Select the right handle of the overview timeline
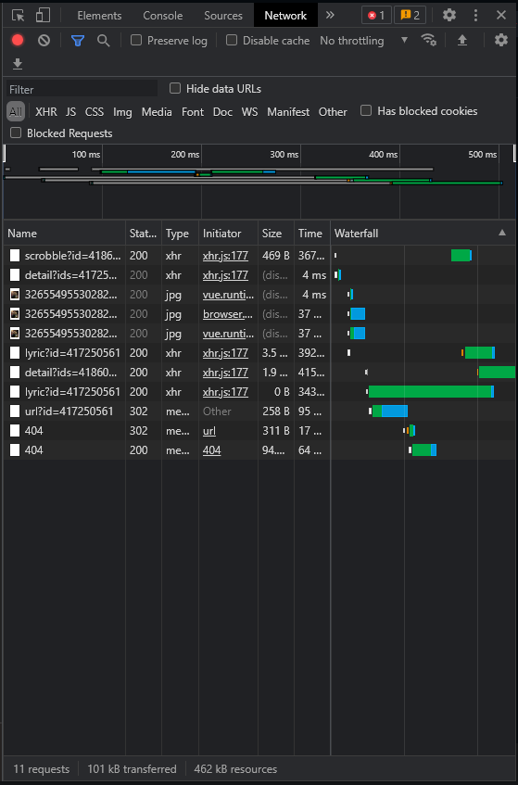The height and width of the screenshot is (785, 518). (x=514, y=153)
